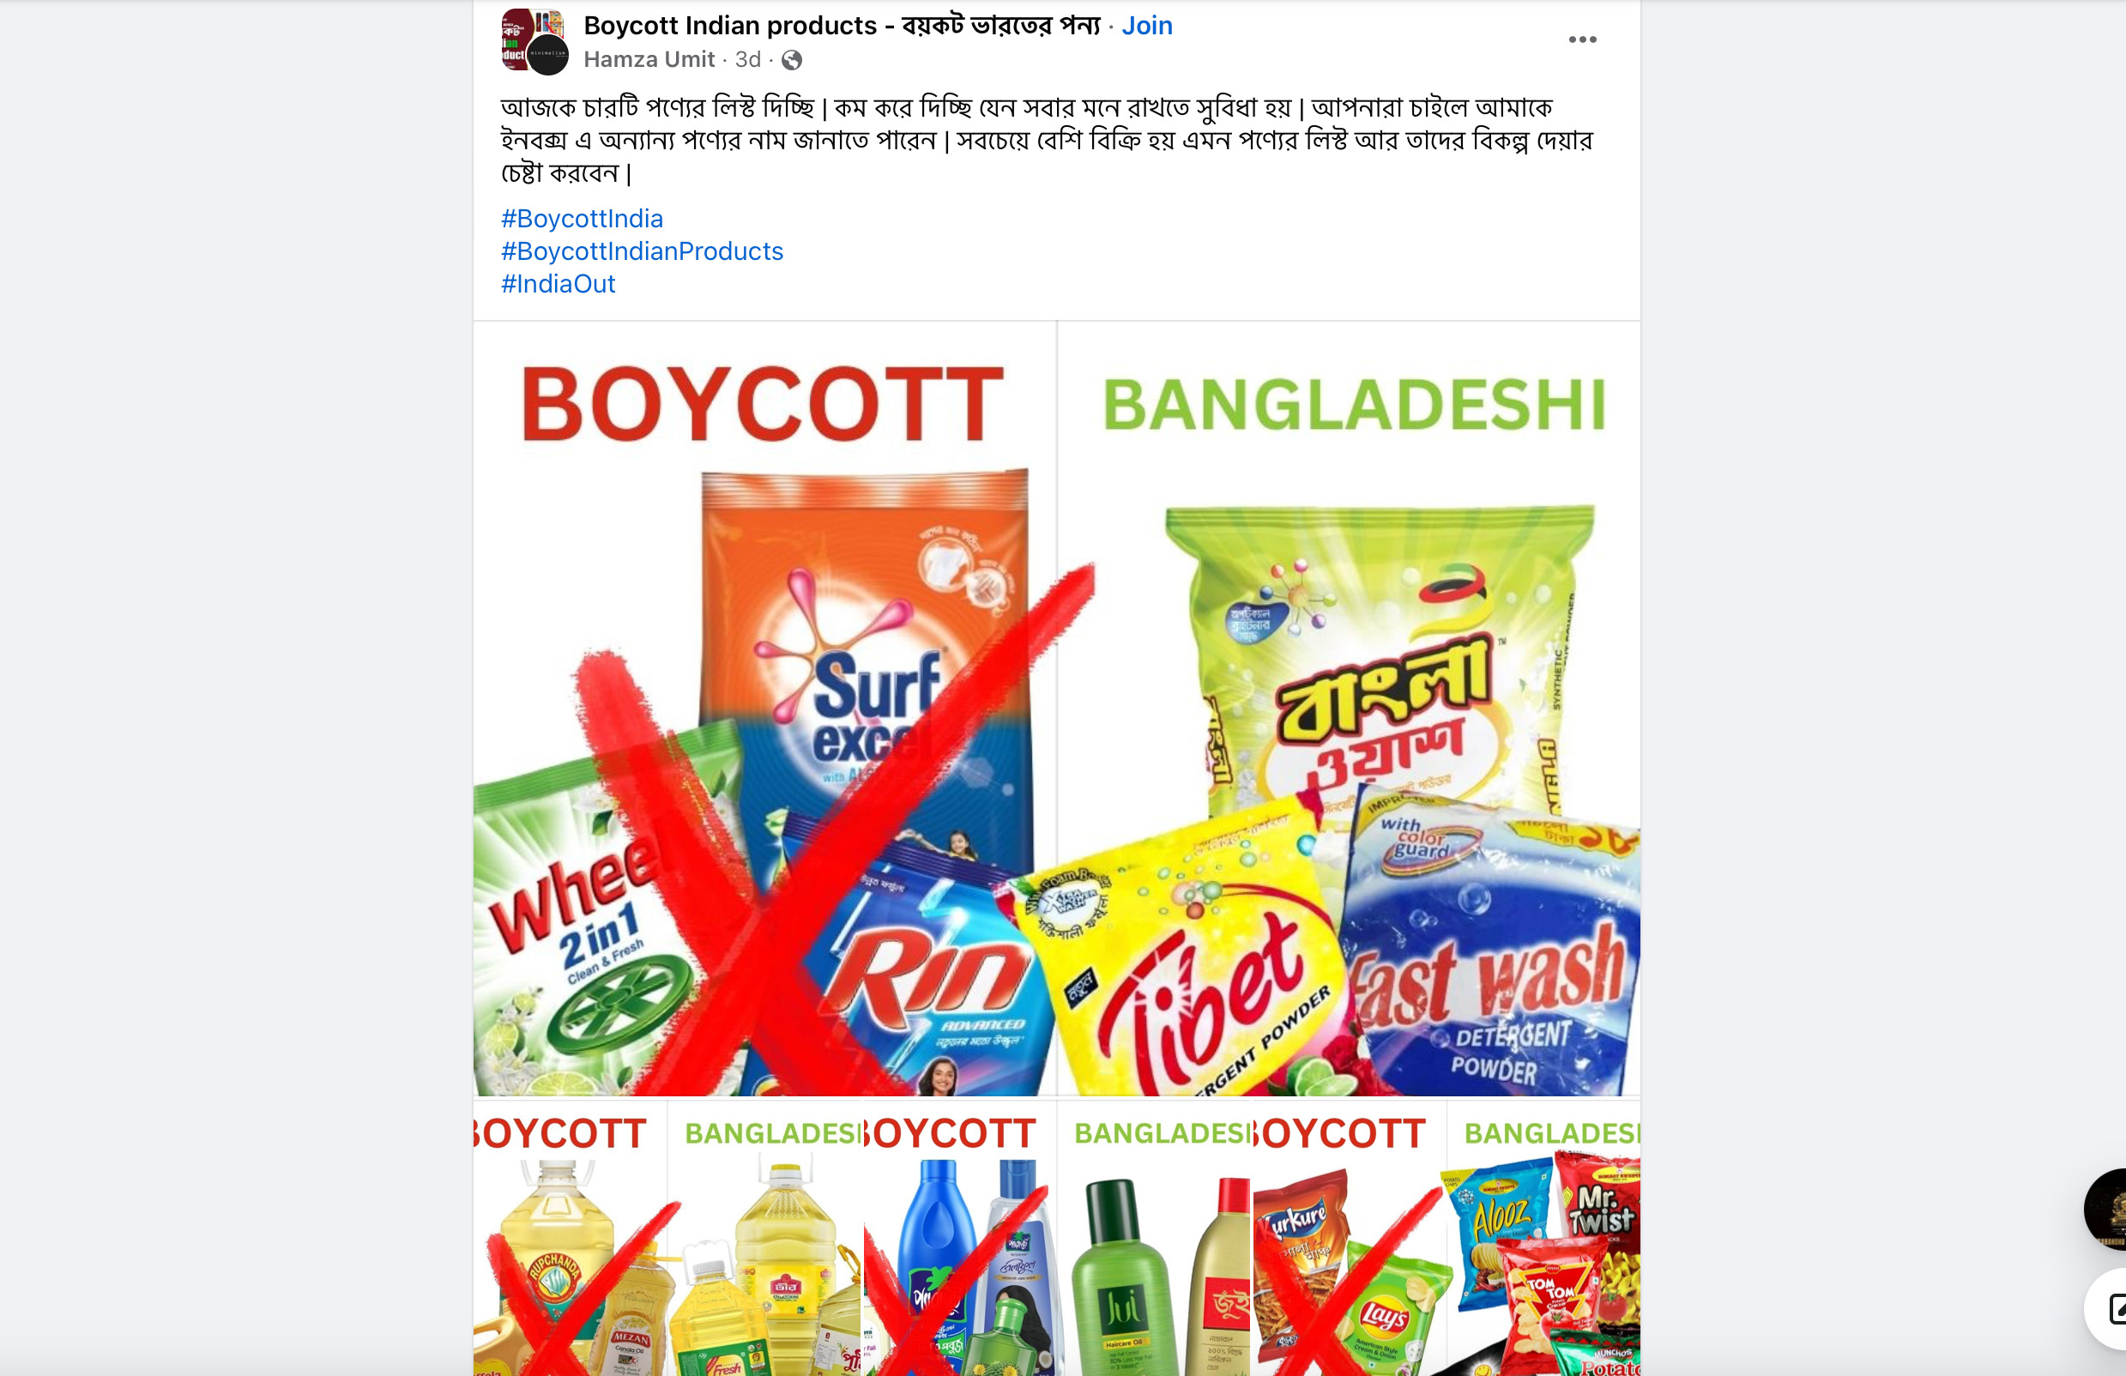
Task: Click the chat avatar bubble at right edge
Action: click(x=2105, y=1208)
